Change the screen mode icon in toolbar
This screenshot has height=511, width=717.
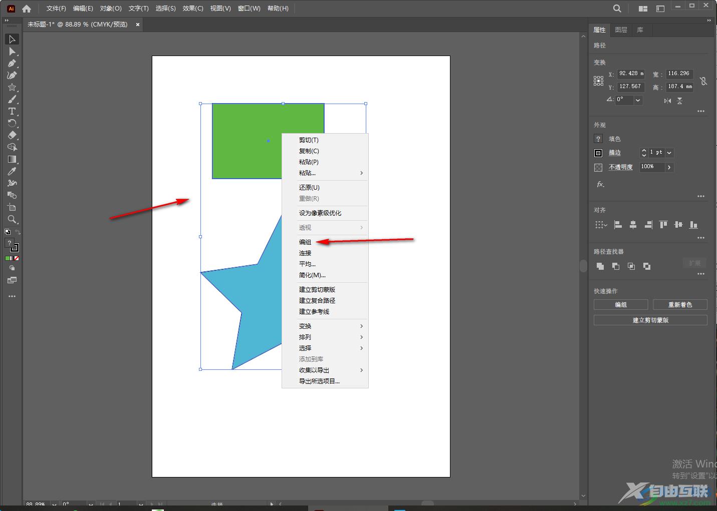click(x=12, y=280)
